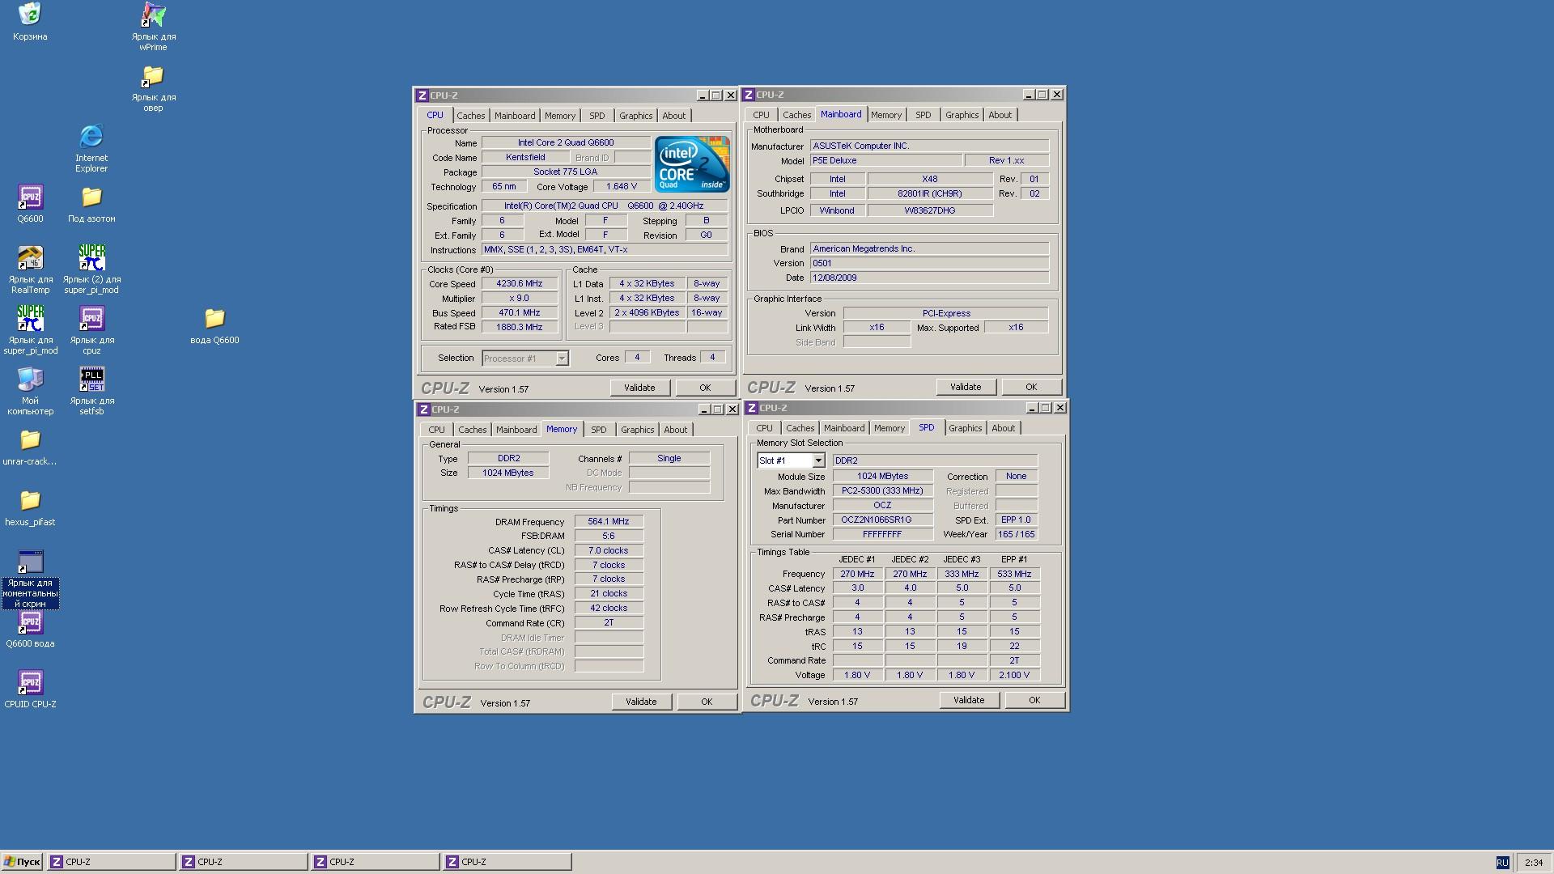Click the RU language indicator in tray
This screenshot has width=1554, height=874.
pos(1502,863)
